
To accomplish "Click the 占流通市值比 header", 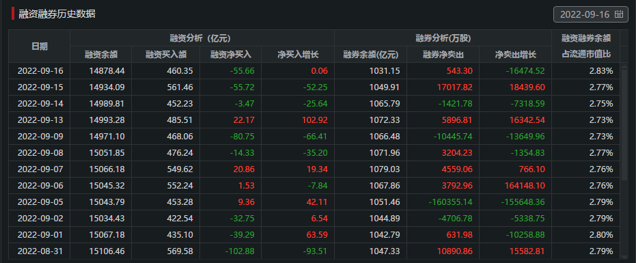I will pos(586,55).
